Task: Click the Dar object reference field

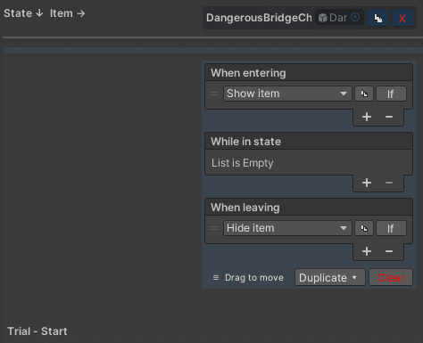Action: click(x=339, y=18)
